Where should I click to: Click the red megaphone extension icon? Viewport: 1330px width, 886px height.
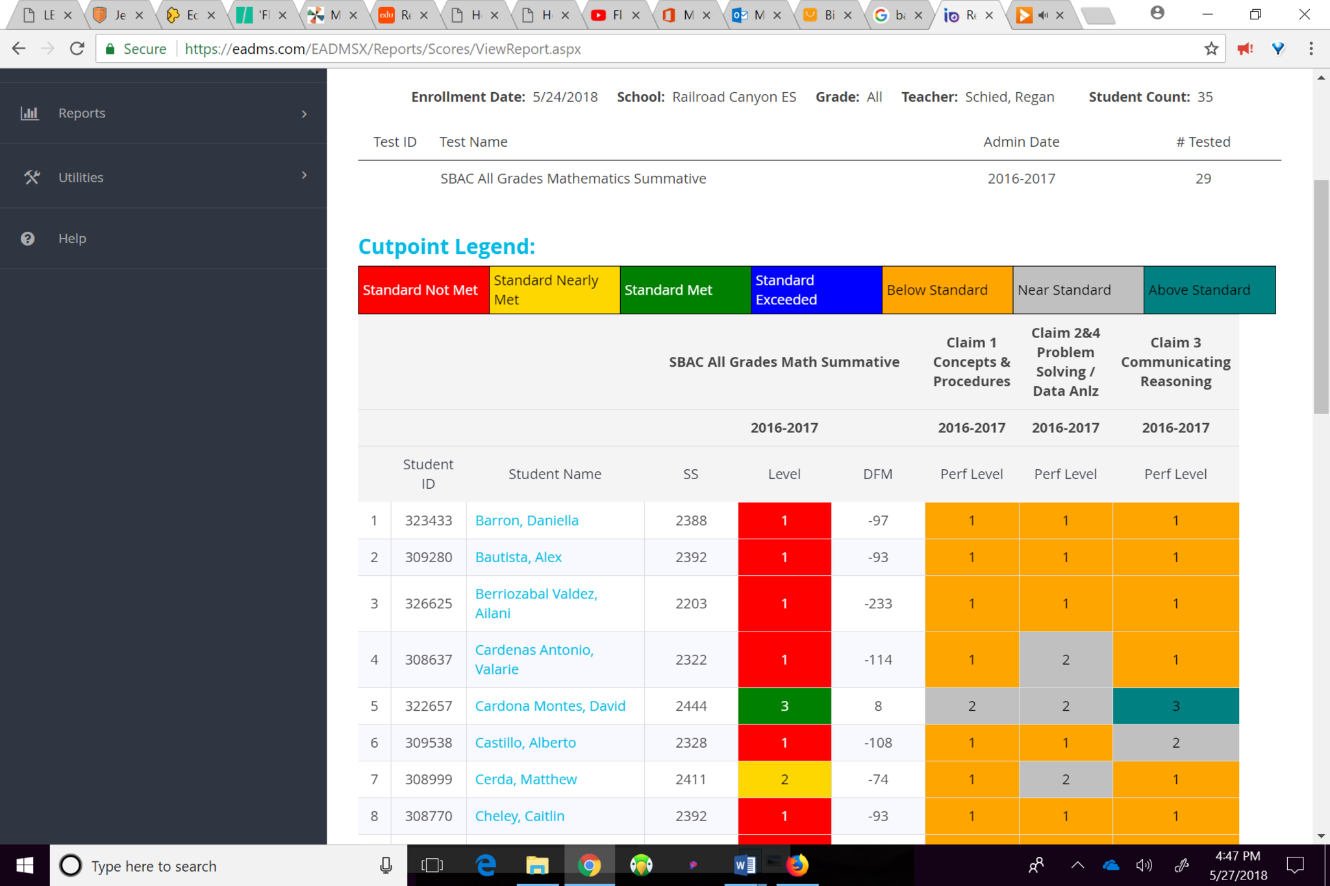tap(1244, 49)
